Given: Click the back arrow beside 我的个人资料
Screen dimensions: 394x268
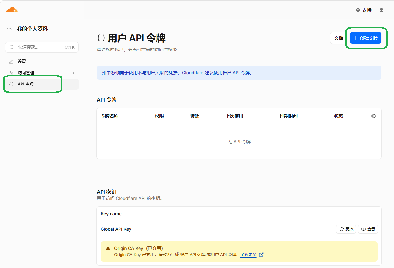Looking at the screenshot, I should pyautogui.click(x=9, y=29).
